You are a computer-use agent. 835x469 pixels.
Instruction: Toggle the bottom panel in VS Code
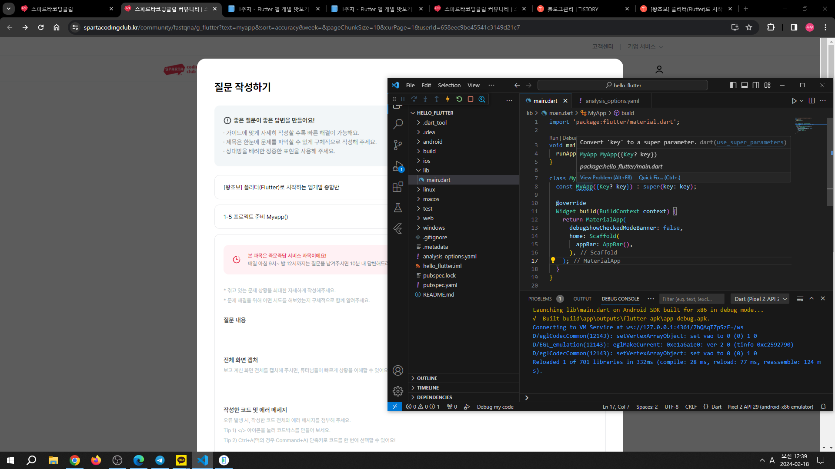[745, 86]
